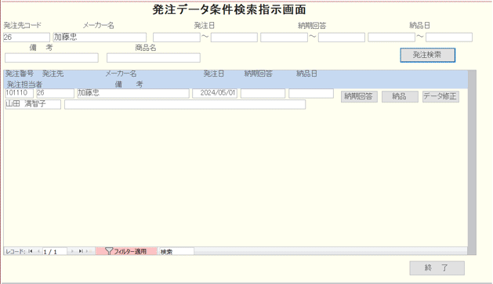
Task: Go to next record arrow
Action: (72, 251)
